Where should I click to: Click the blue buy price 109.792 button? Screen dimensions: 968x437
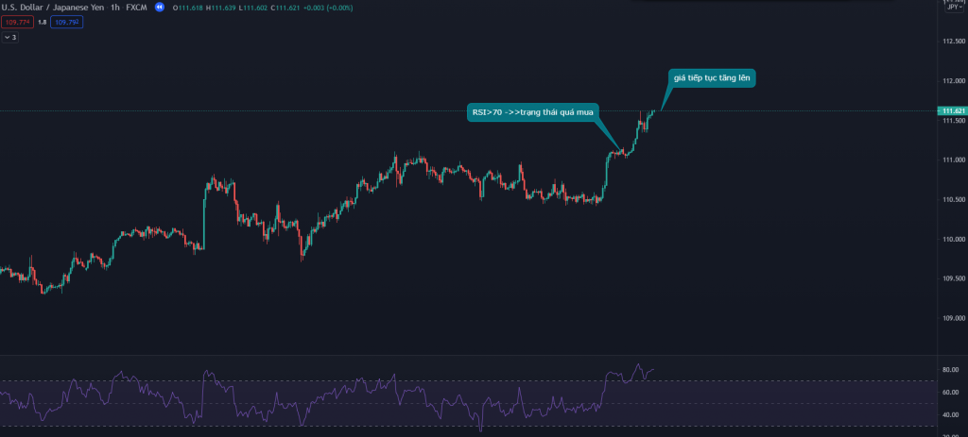[67, 23]
